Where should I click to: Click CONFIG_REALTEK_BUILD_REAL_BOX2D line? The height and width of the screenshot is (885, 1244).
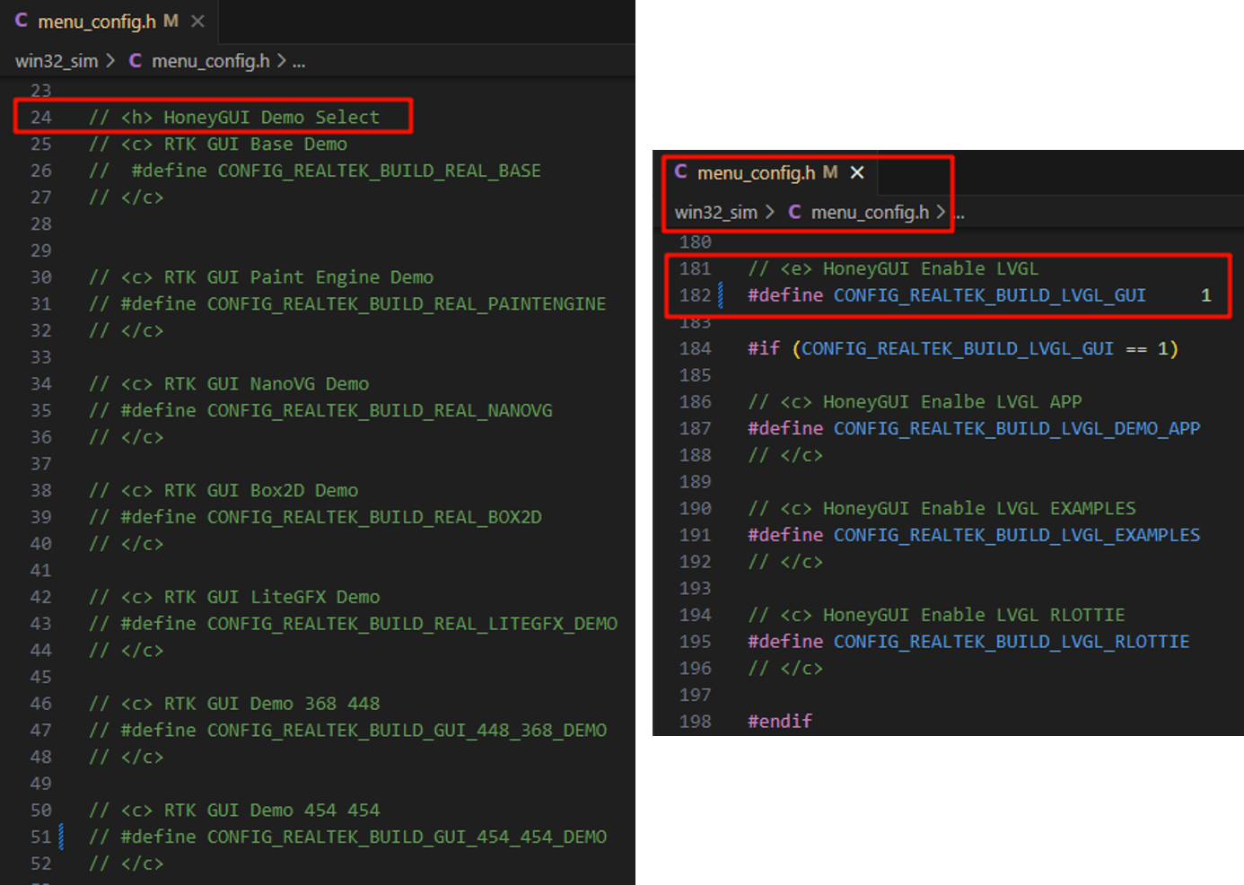coord(315,517)
